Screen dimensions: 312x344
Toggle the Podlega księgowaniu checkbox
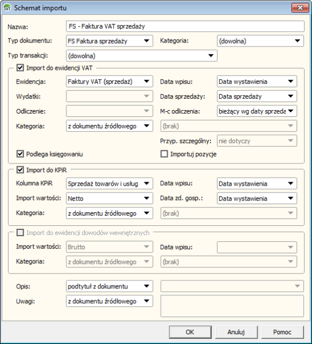tap(20, 154)
